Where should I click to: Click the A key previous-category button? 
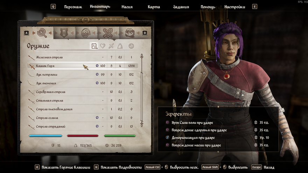[x=27, y=33]
